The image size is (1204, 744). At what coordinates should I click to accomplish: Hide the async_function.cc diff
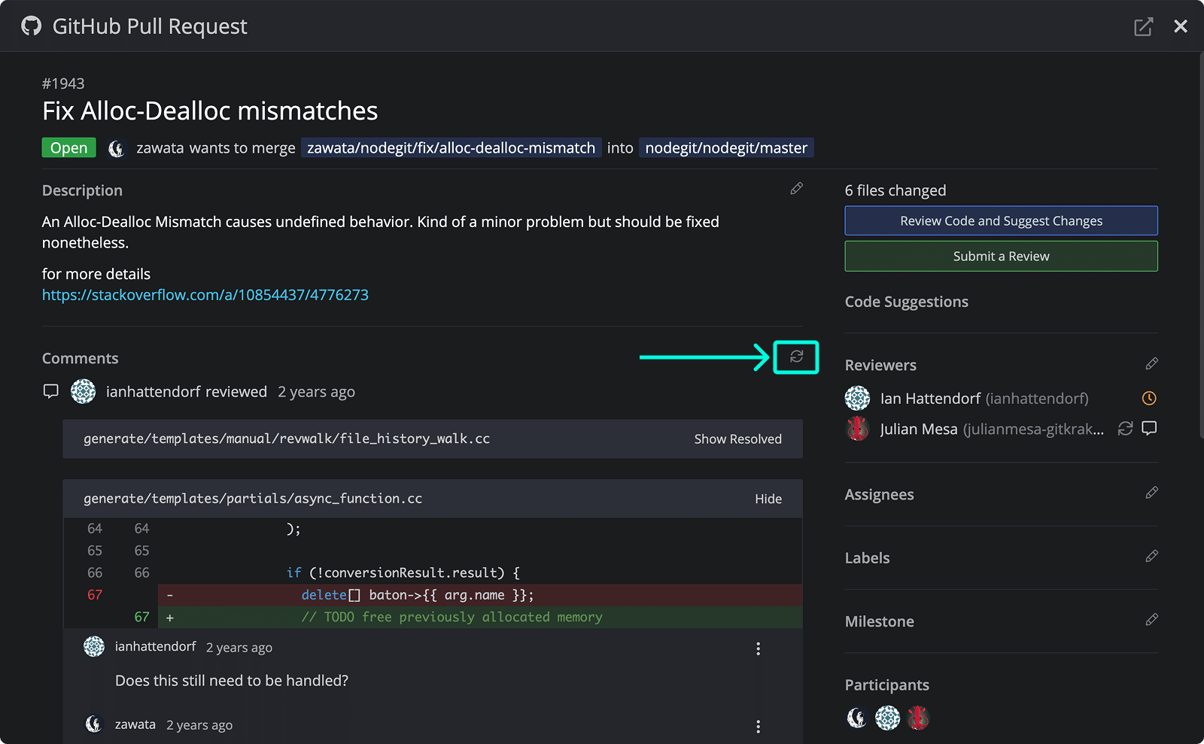click(768, 498)
